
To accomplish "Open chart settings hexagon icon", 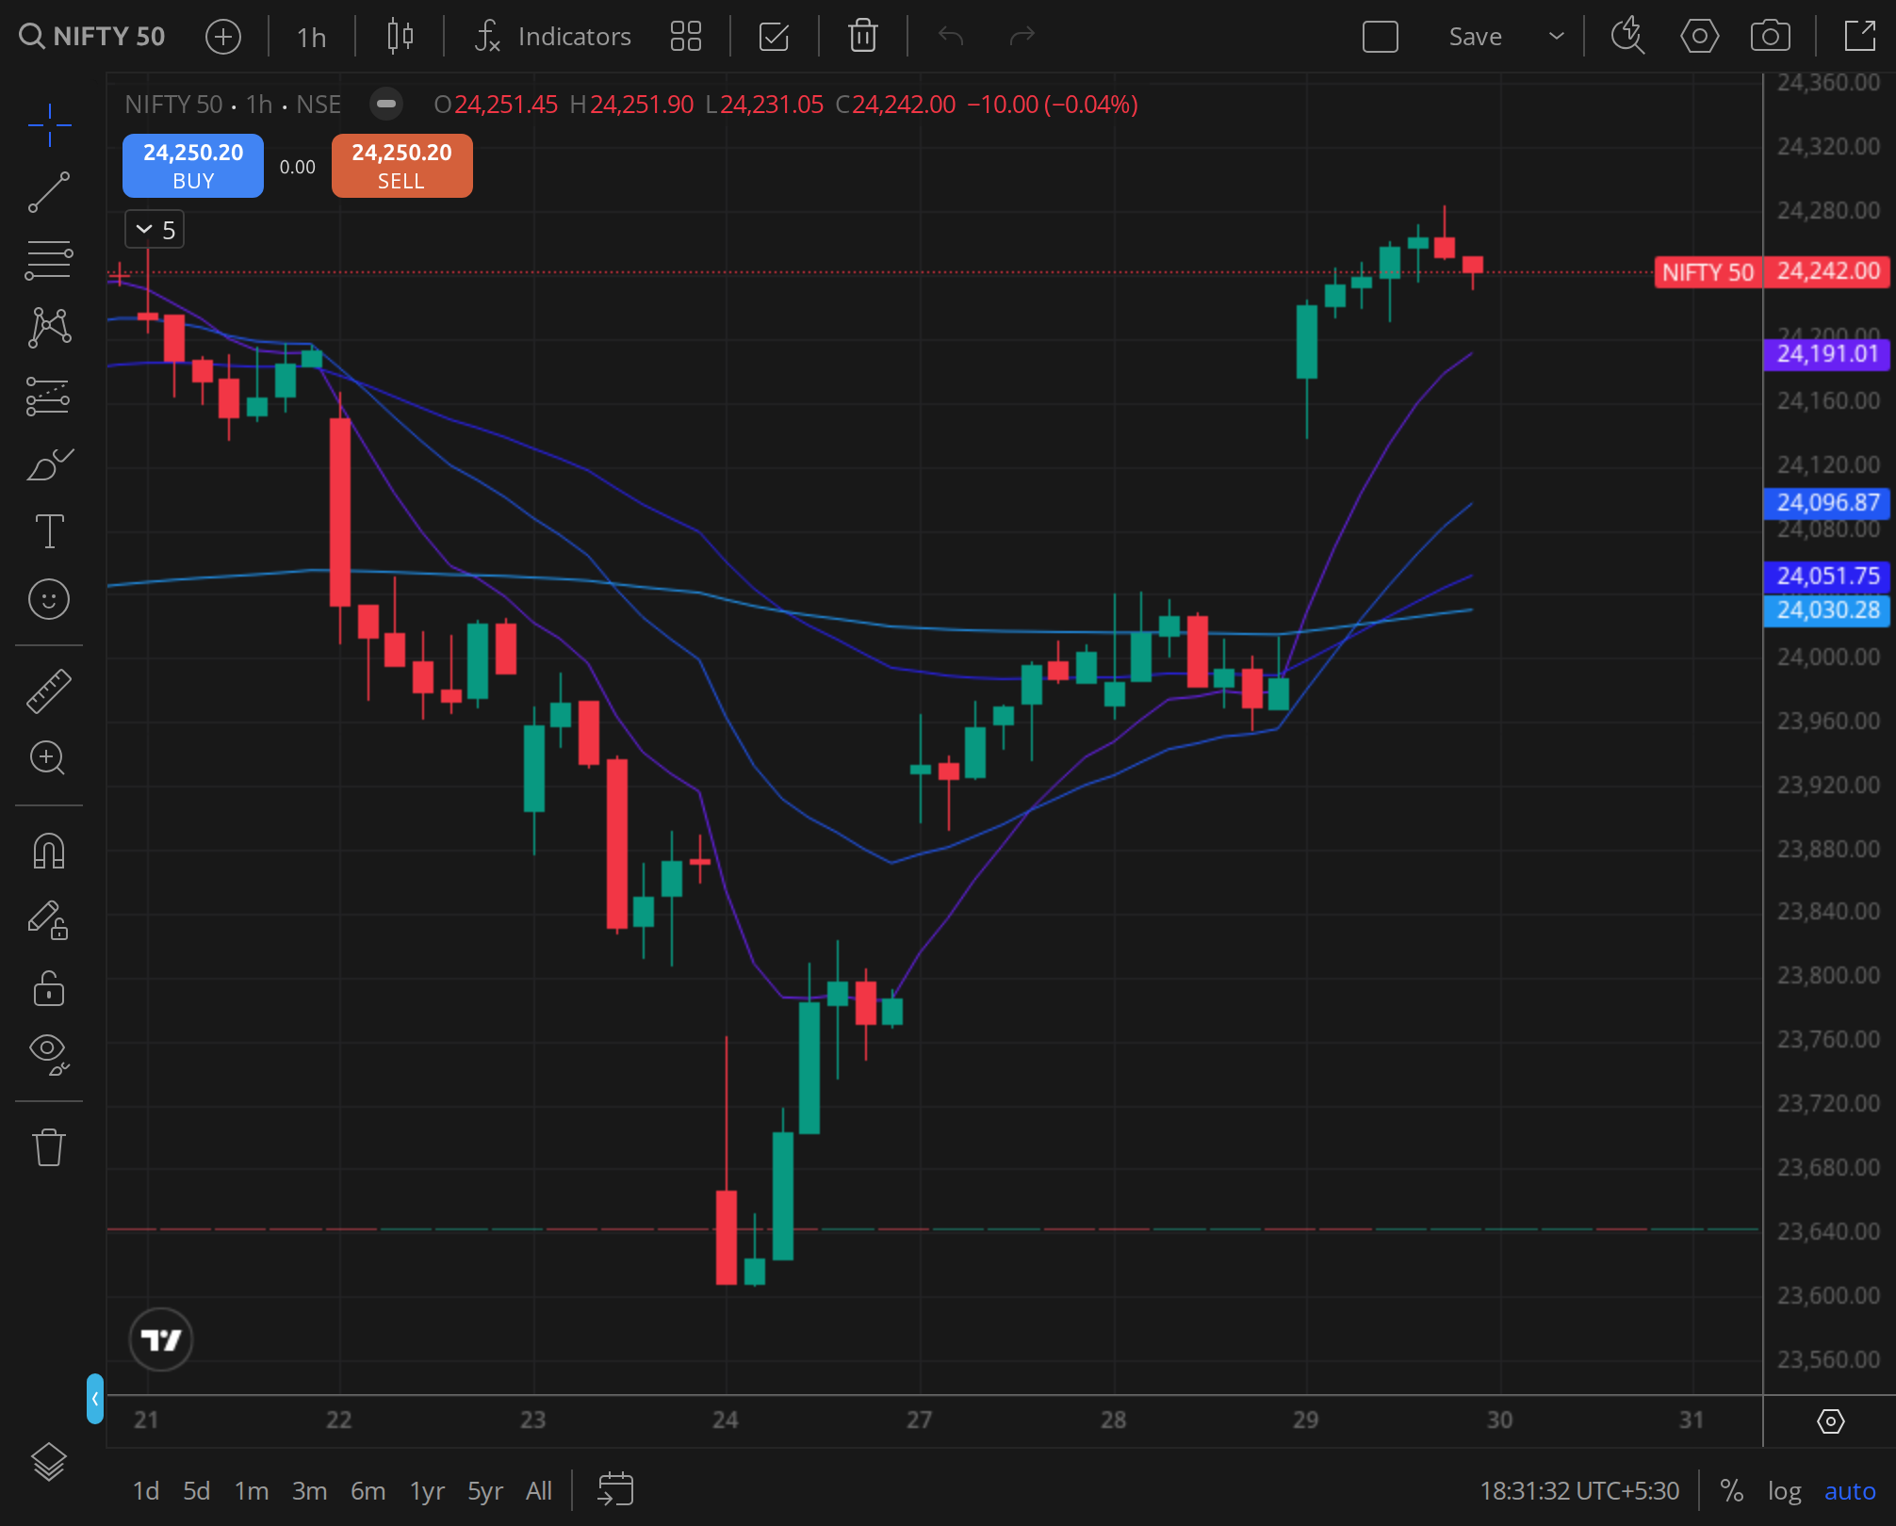I will coord(1699,37).
